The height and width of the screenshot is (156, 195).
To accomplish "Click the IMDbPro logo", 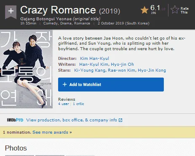I will point(15,120).
